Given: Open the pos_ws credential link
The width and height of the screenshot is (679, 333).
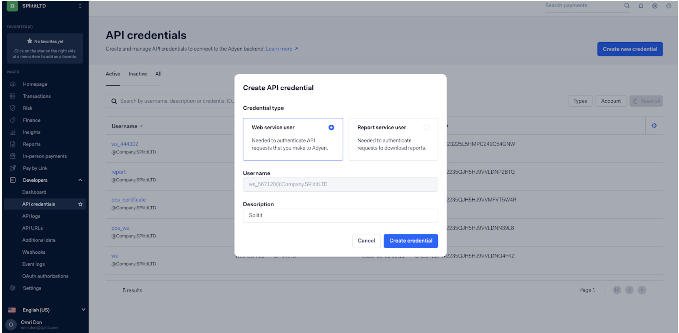Looking at the screenshot, I should 120,228.
